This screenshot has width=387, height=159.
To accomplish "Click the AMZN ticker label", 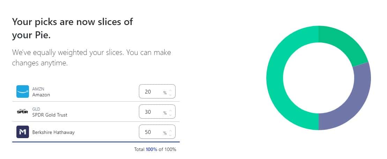I will coord(38,89).
